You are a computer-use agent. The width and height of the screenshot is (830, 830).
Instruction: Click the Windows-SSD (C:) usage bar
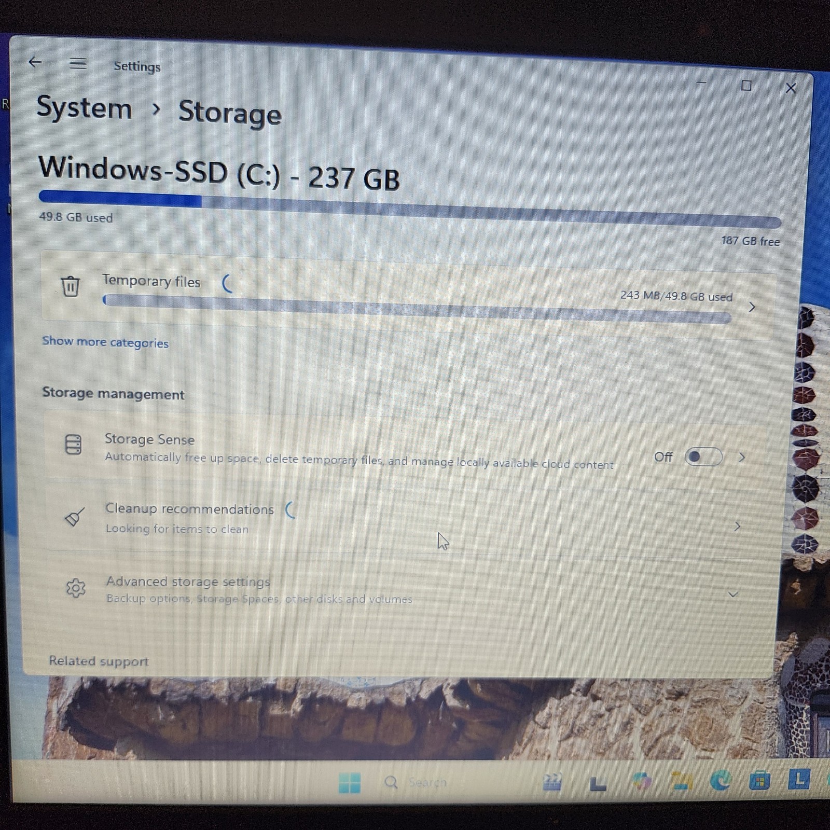click(x=410, y=209)
